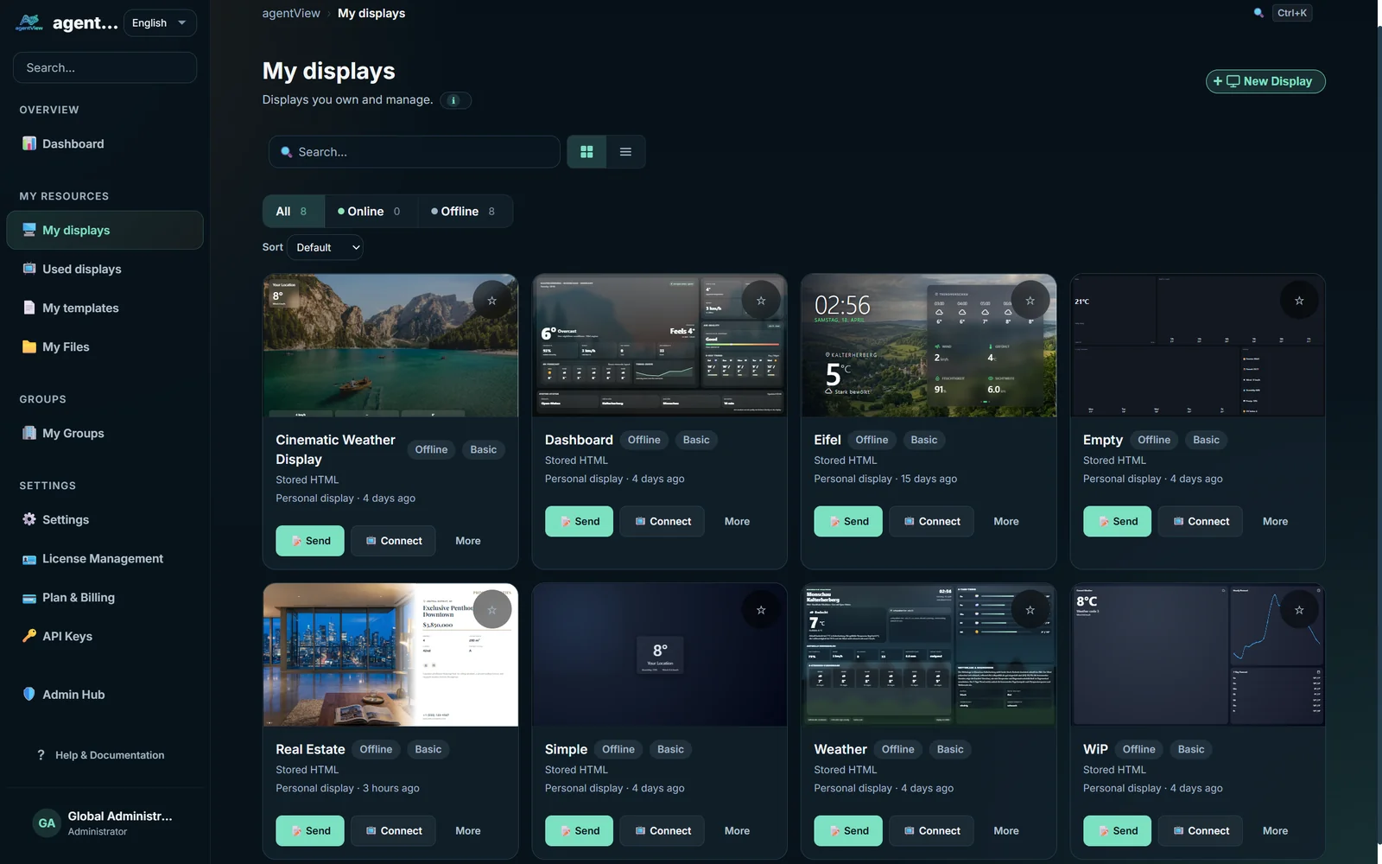Filter displays by Online tab
This screenshot has height=864, width=1382.
tap(369, 211)
